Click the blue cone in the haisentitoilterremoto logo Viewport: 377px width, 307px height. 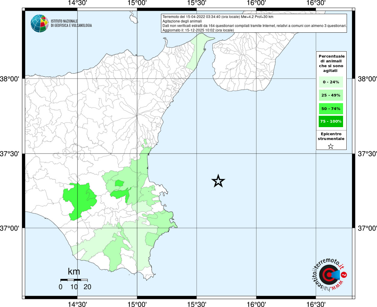point(335,275)
